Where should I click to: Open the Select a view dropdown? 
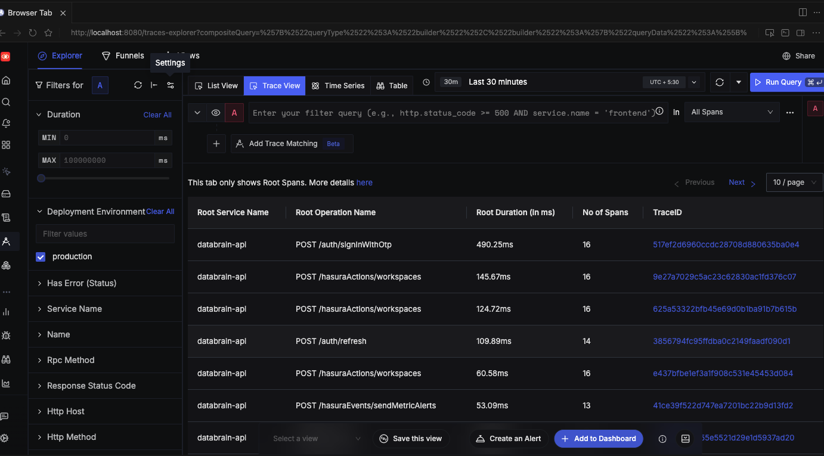click(316, 439)
